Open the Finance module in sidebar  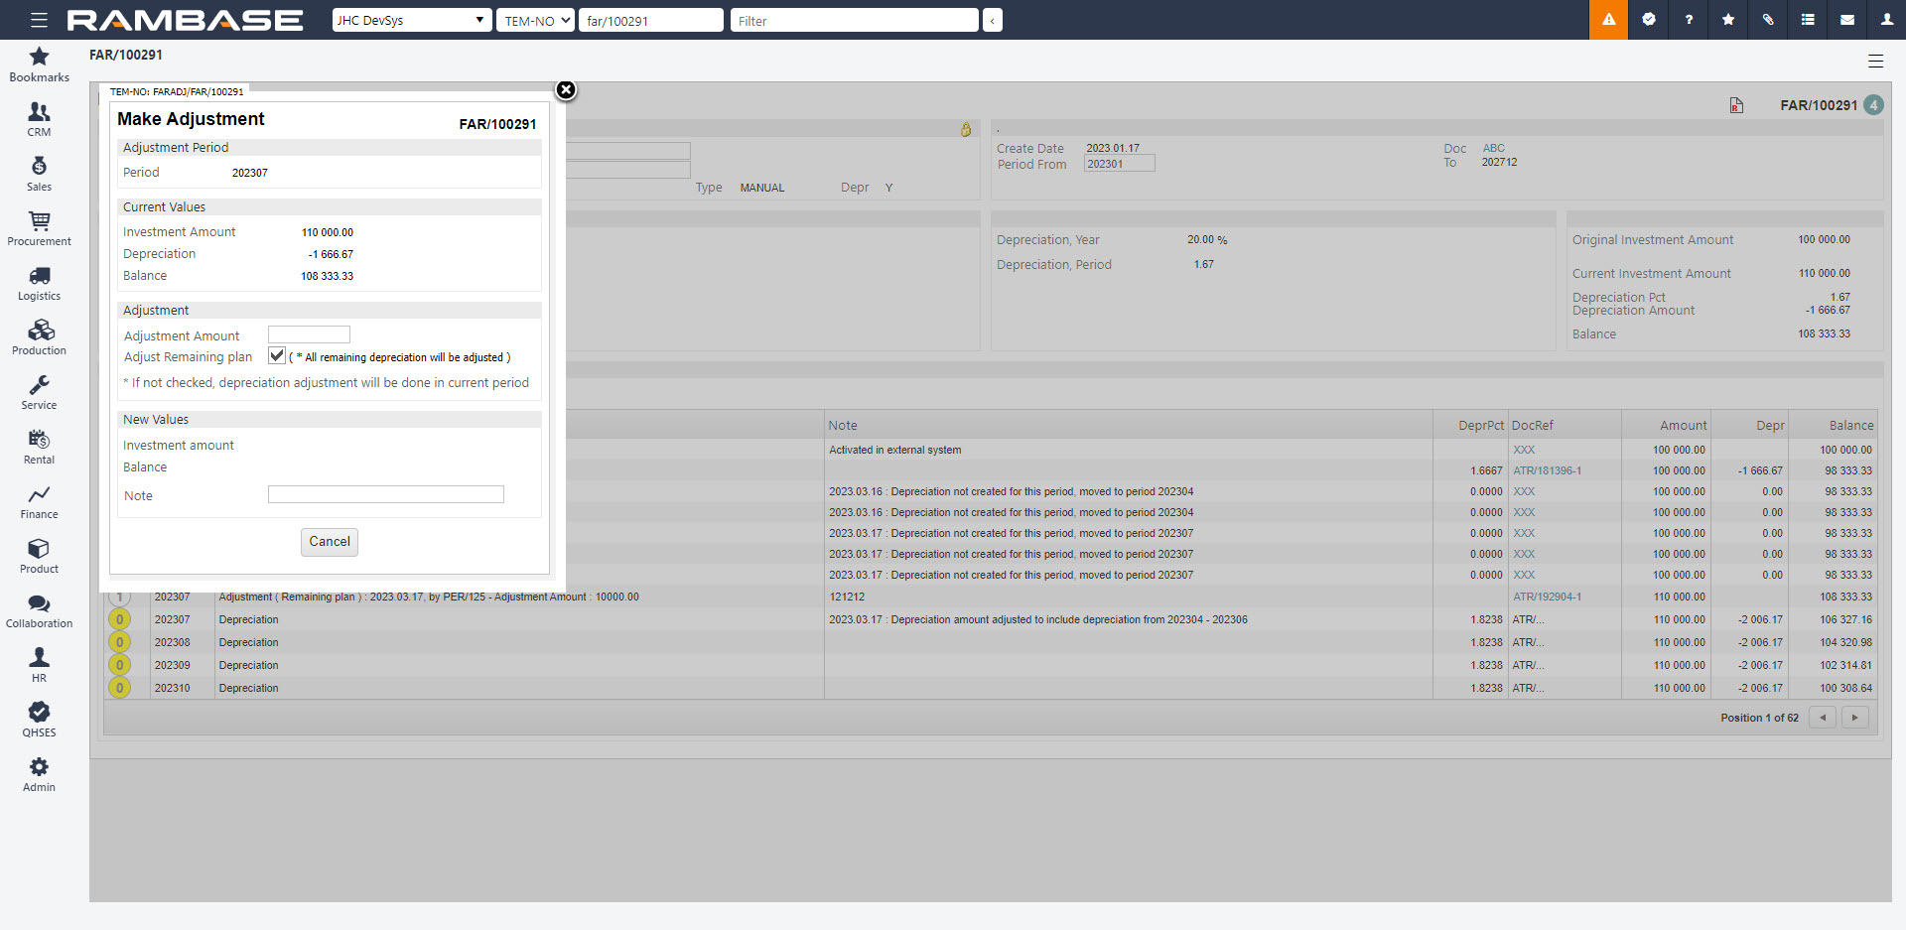[40, 502]
